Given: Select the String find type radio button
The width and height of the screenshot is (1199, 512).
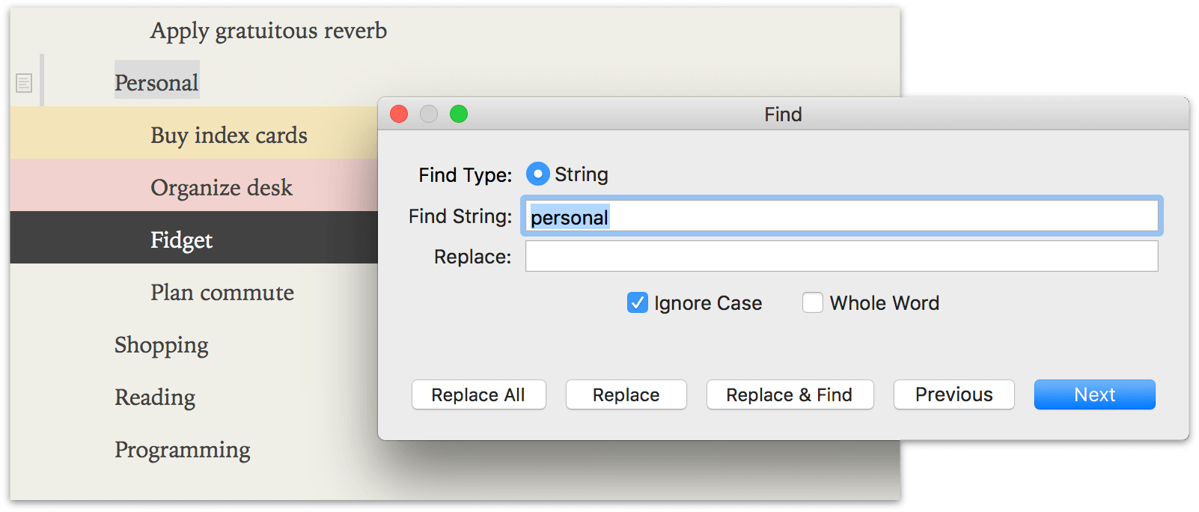Looking at the screenshot, I should click(x=537, y=174).
